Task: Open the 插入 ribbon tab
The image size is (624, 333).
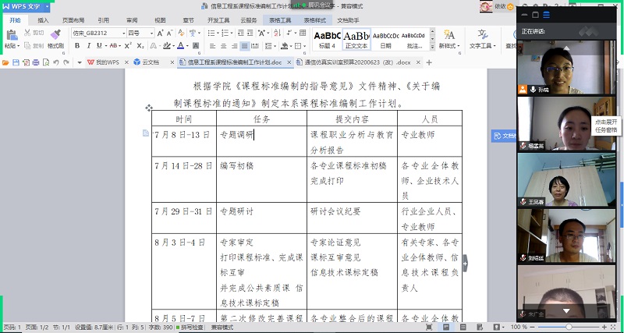Action: [43, 20]
